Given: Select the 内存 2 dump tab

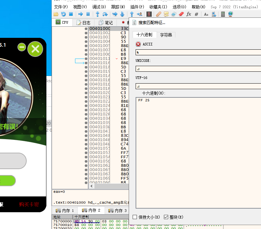Looking at the screenshot, I should pos(91,210).
